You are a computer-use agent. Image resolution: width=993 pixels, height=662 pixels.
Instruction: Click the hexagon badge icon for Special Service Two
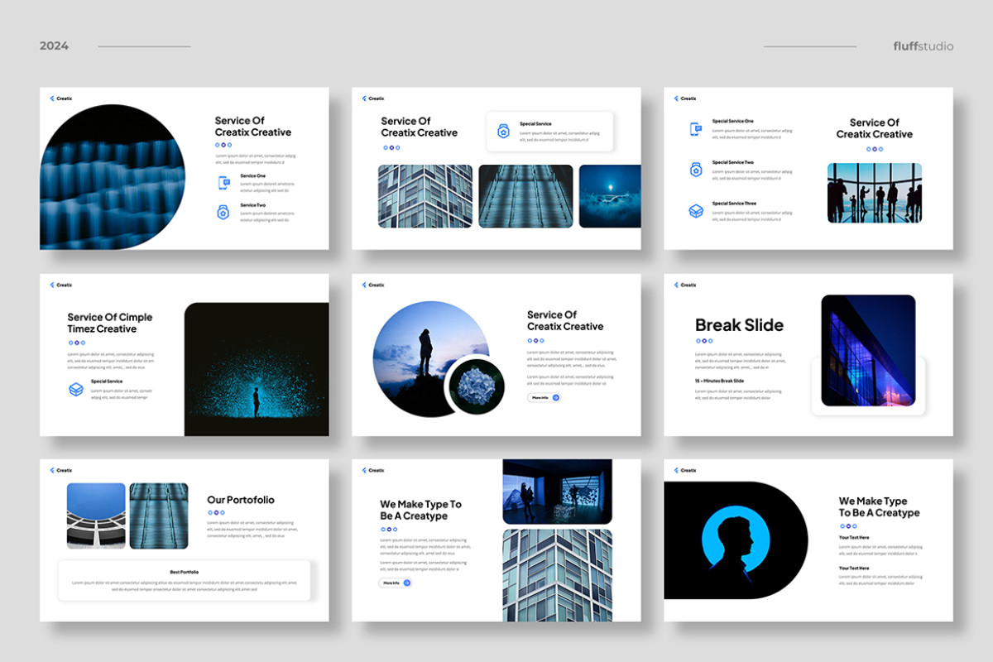click(698, 170)
